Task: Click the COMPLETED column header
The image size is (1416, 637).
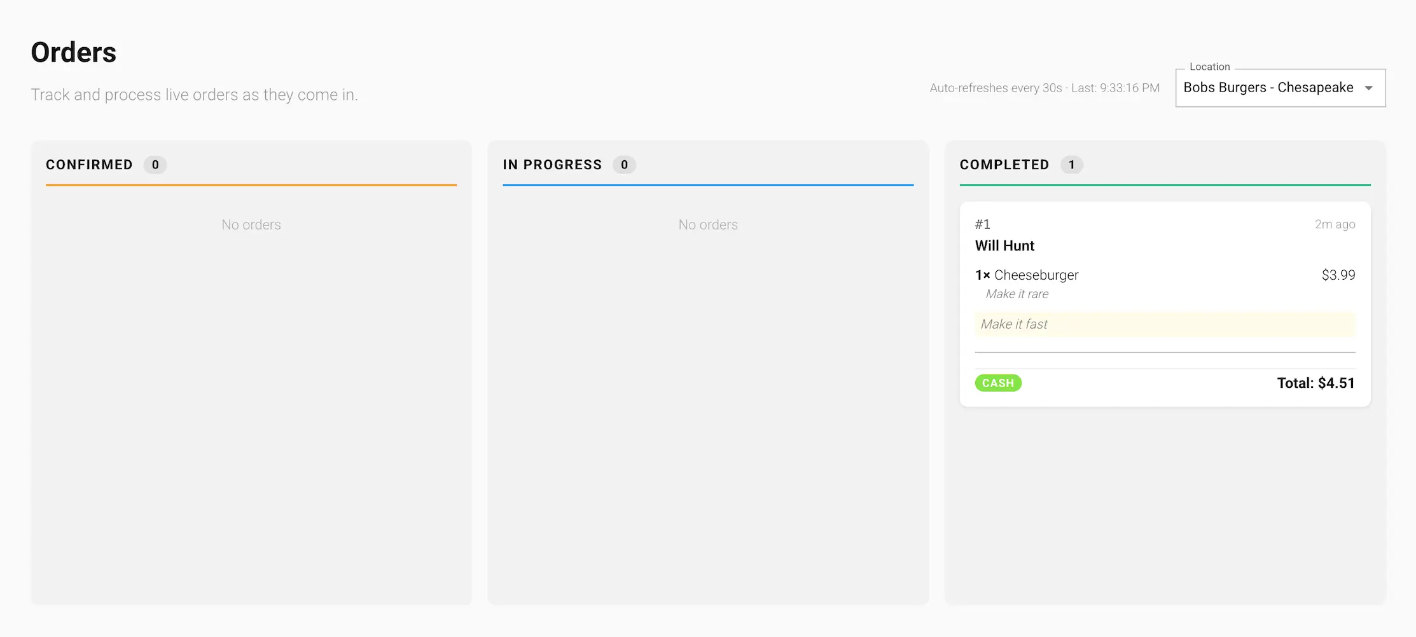Action: [1004, 165]
